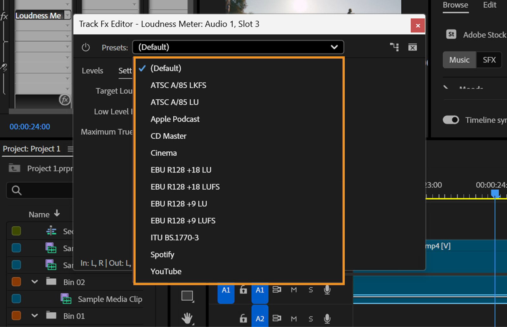The width and height of the screenshot is (507, 327).
Task: Expand the Bin 01 folder
Action: (x=34, y=316)
